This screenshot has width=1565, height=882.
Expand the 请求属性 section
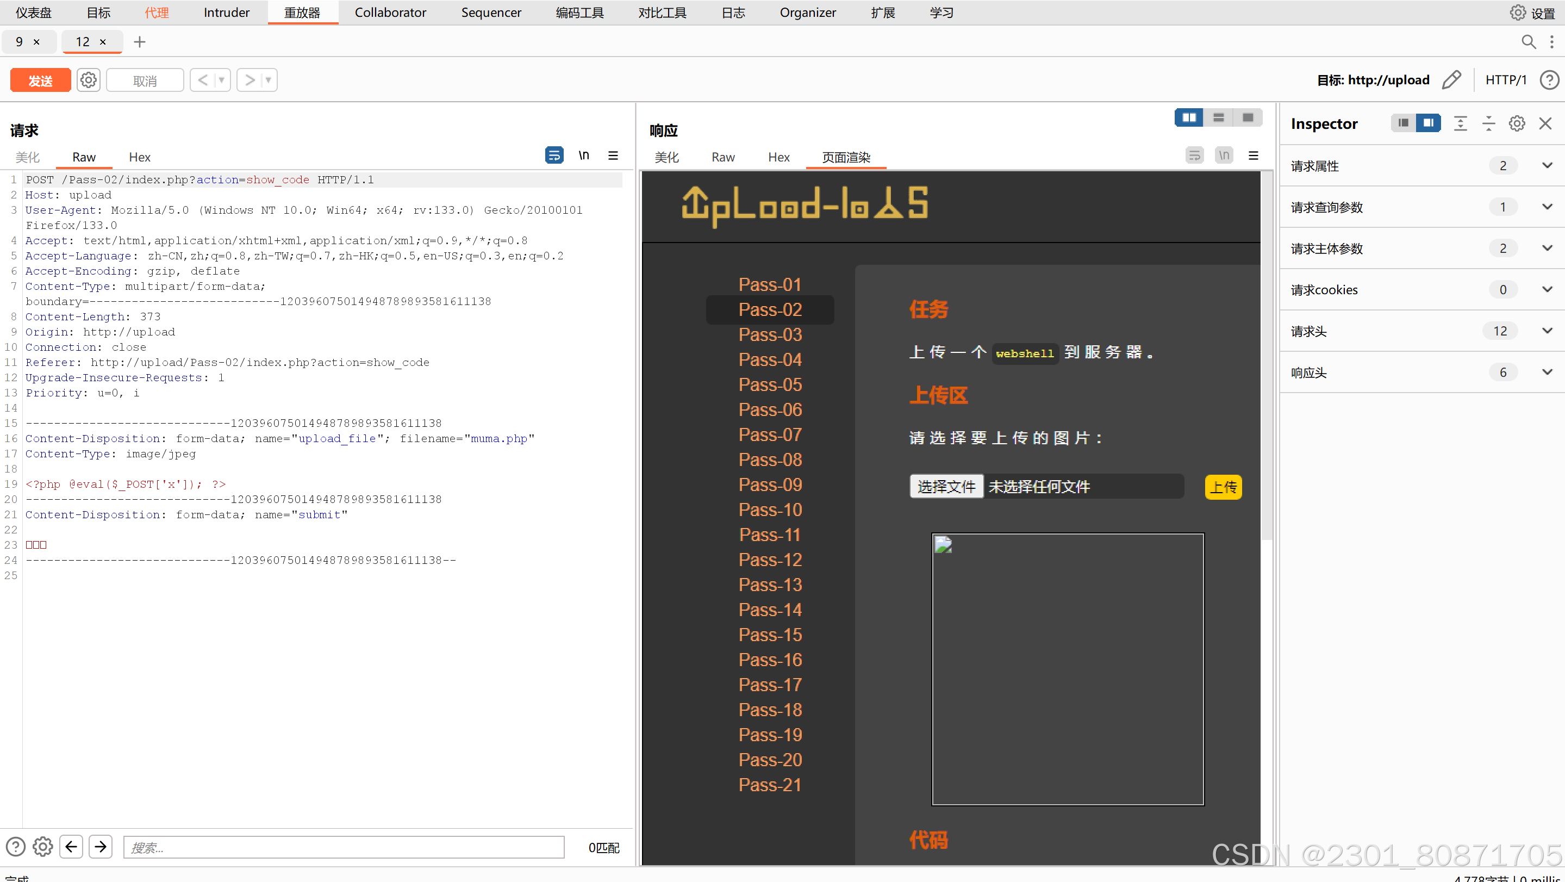(x=1547, y=166)
